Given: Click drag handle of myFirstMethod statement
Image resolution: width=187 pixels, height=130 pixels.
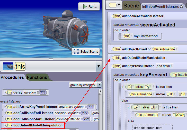Looking at the screenshot, I should (120, 36).
